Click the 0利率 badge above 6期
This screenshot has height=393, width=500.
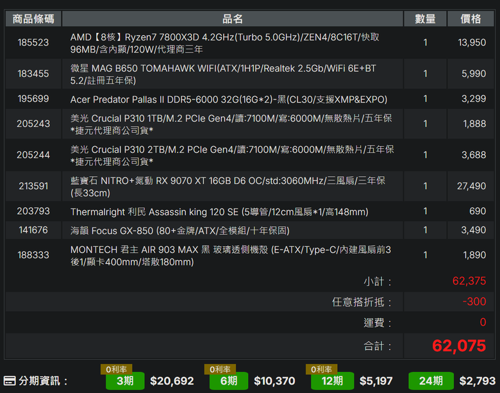pyautogui.click(x=220, y=369)
